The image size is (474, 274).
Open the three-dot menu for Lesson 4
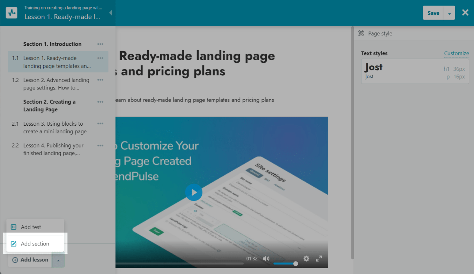(101, 146)
